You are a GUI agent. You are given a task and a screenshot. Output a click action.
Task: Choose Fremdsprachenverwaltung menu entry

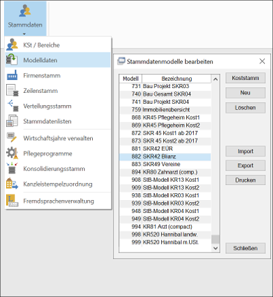tap(58, 201)
